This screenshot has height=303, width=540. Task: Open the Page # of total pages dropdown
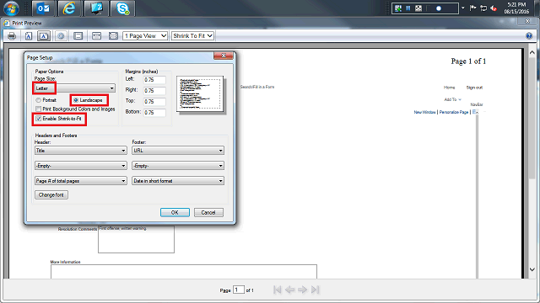tap(81, 181)
